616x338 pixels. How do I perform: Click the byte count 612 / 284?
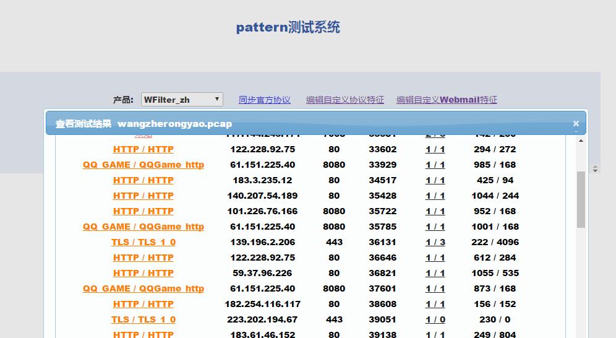tap(495, 258)
